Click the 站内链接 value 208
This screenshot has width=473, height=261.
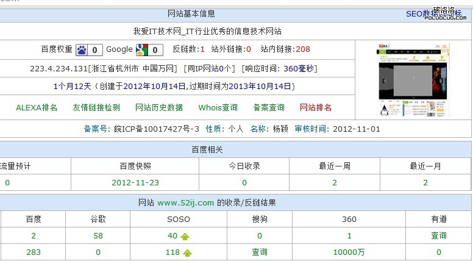click(x=303, y=49)
